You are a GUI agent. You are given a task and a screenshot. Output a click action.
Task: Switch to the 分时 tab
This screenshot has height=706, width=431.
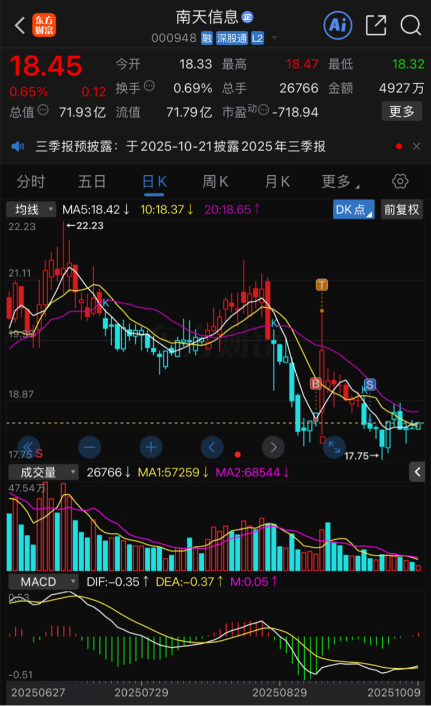click(30, 181)
